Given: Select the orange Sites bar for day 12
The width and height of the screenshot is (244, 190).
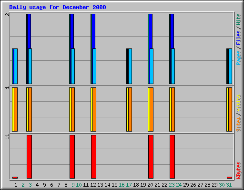Looking at the screenshot, I should pos(94,109).
